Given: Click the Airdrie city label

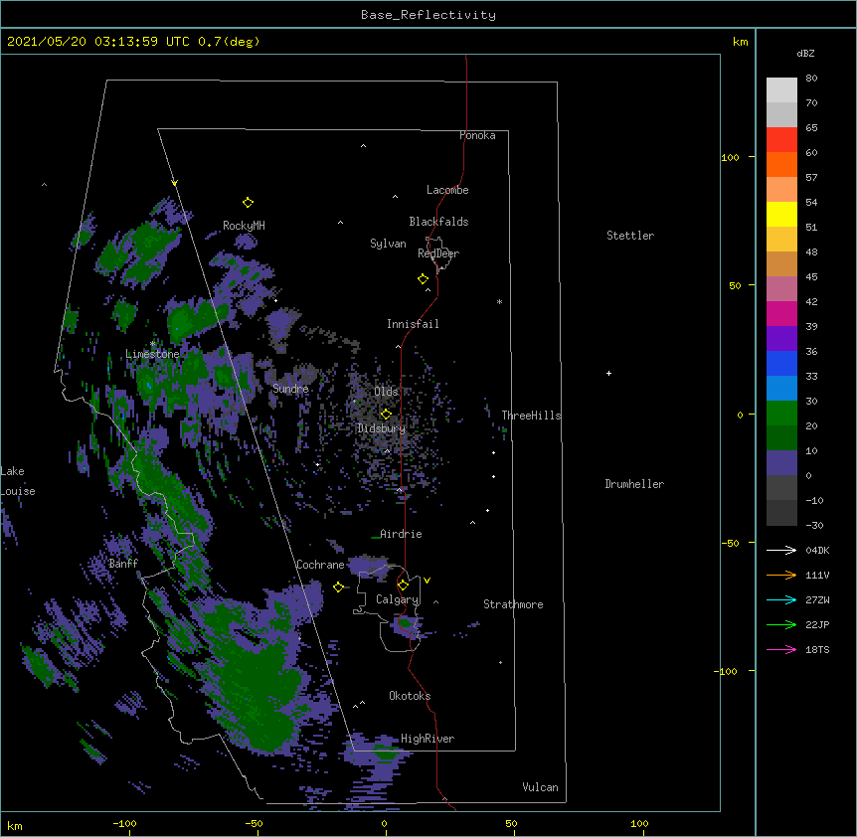Looking at the screenshot, I should coord(401,534).
